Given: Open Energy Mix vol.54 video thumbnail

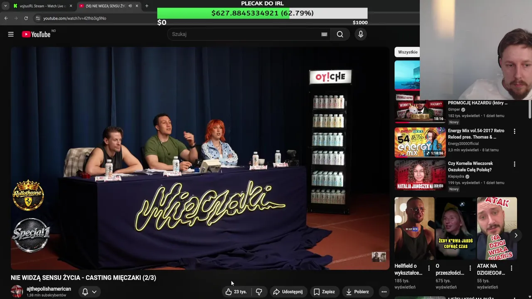Looking at the screenshot, I should (x=420, y=142).
